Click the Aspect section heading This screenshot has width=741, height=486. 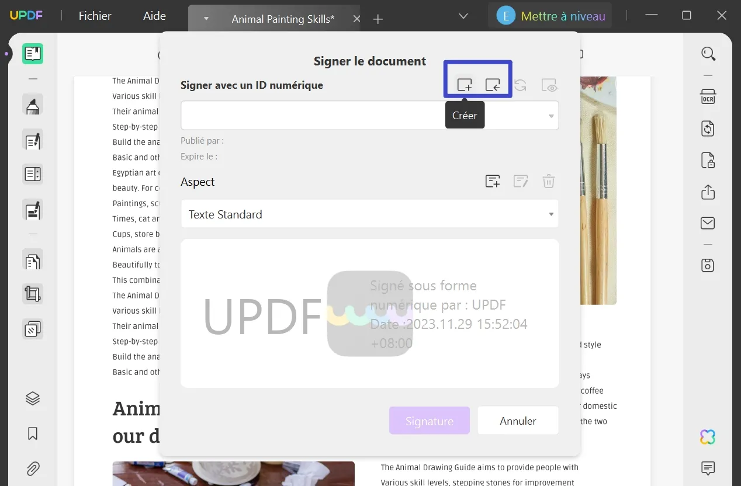point(198,182)
